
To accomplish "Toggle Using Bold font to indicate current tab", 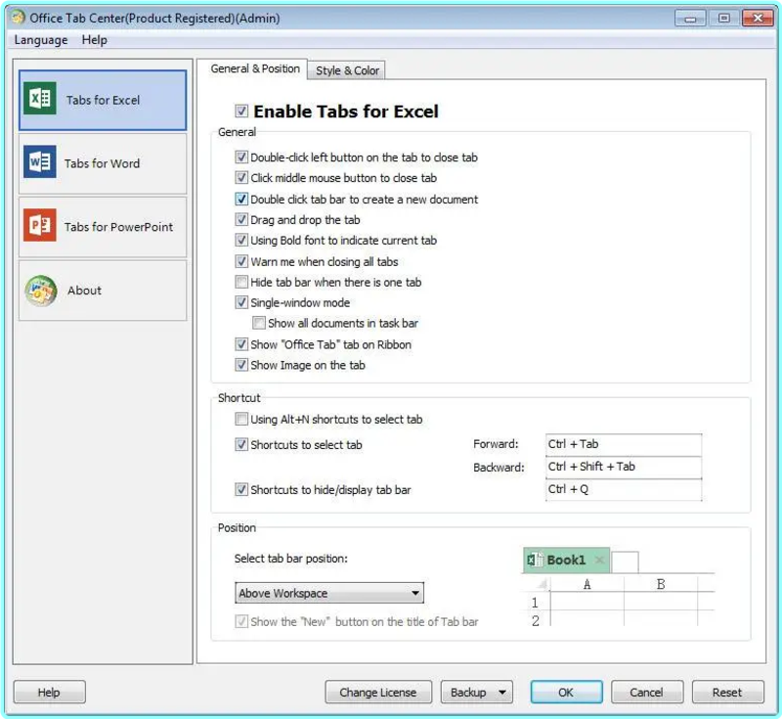I will pyautogui.click(x=241, y=240).
